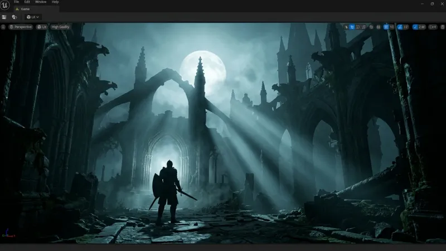Open the Window menu
This screenshot has width=446, height=251.
(x=41, y=2)
